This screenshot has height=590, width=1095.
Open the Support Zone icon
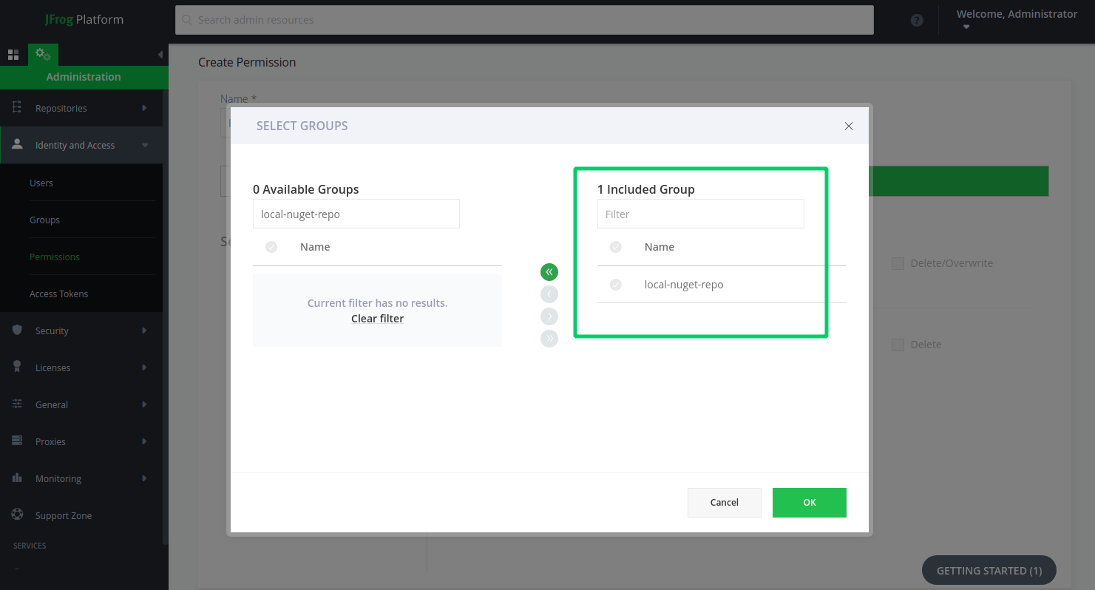click(x=16, y=515)
